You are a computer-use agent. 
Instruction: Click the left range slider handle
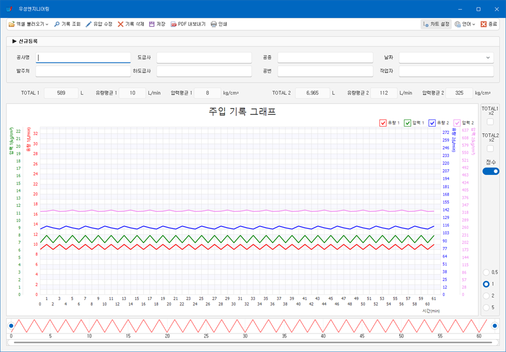[11, 326]
